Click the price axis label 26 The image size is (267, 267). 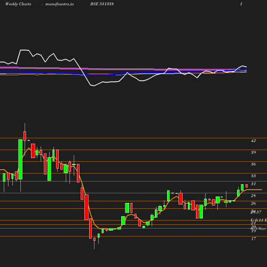(253, 203)
